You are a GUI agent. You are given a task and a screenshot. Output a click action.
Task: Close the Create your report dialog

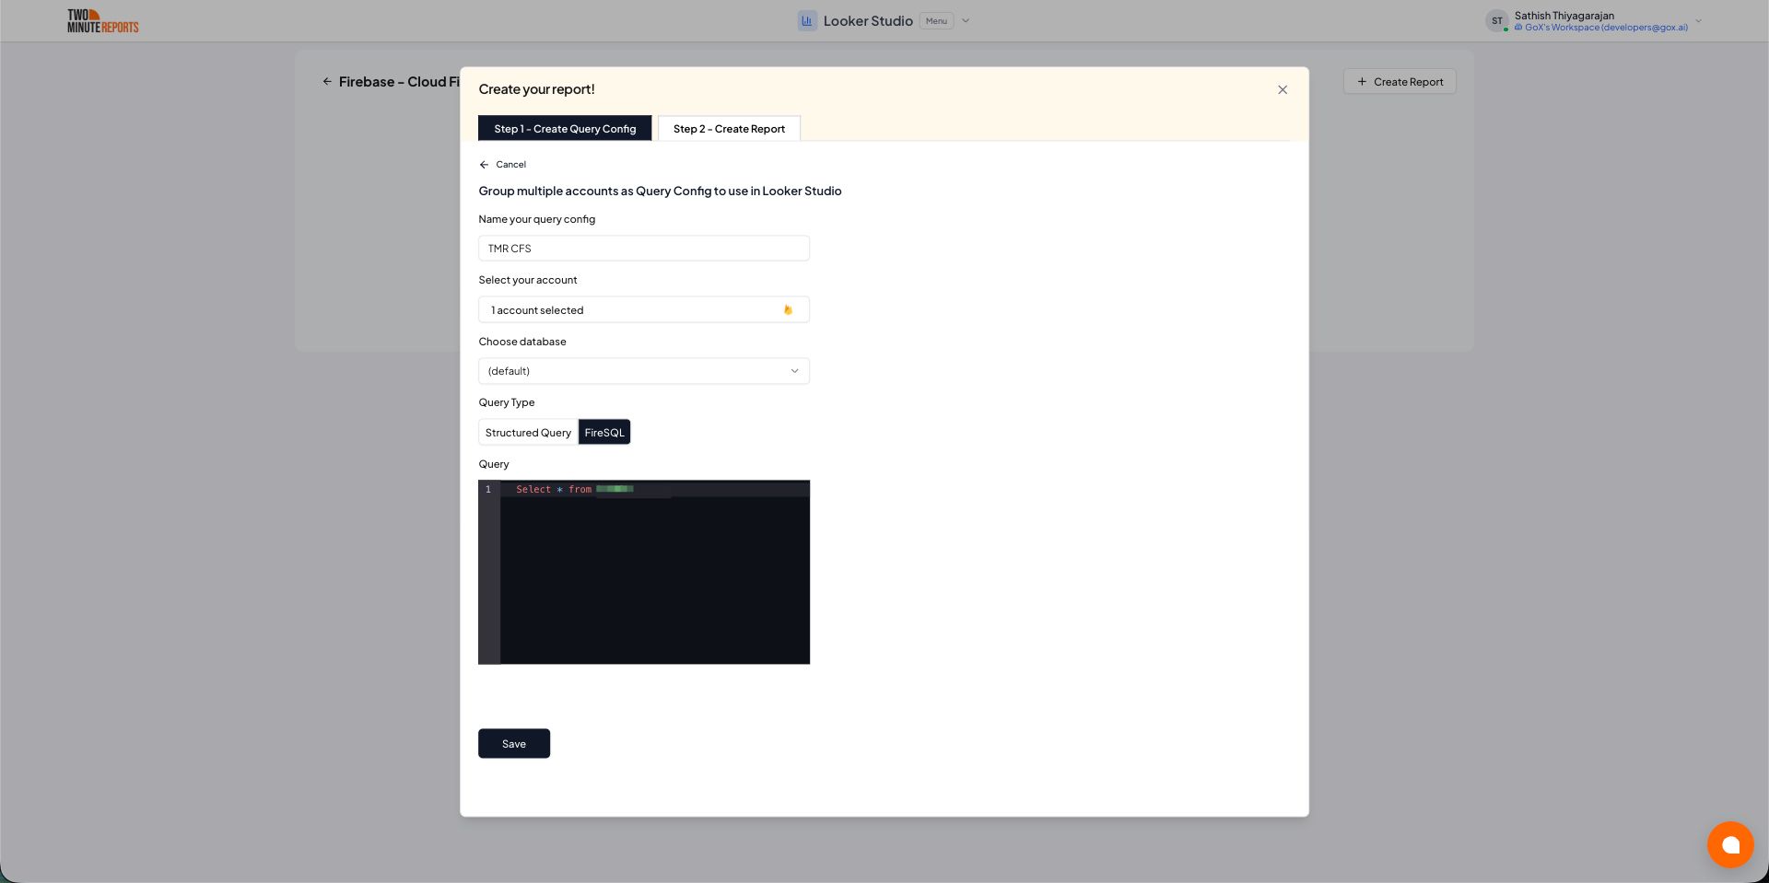coord(1283,89)
